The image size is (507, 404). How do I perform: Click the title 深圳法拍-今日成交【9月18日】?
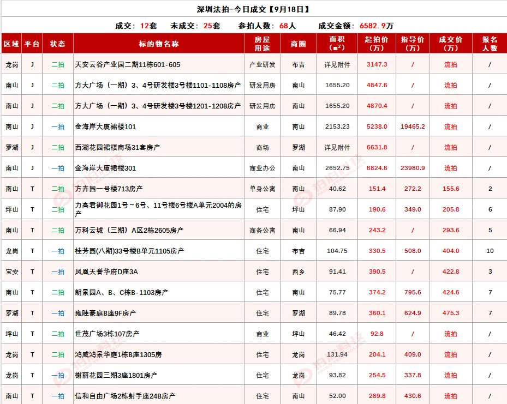click(253, 9)
